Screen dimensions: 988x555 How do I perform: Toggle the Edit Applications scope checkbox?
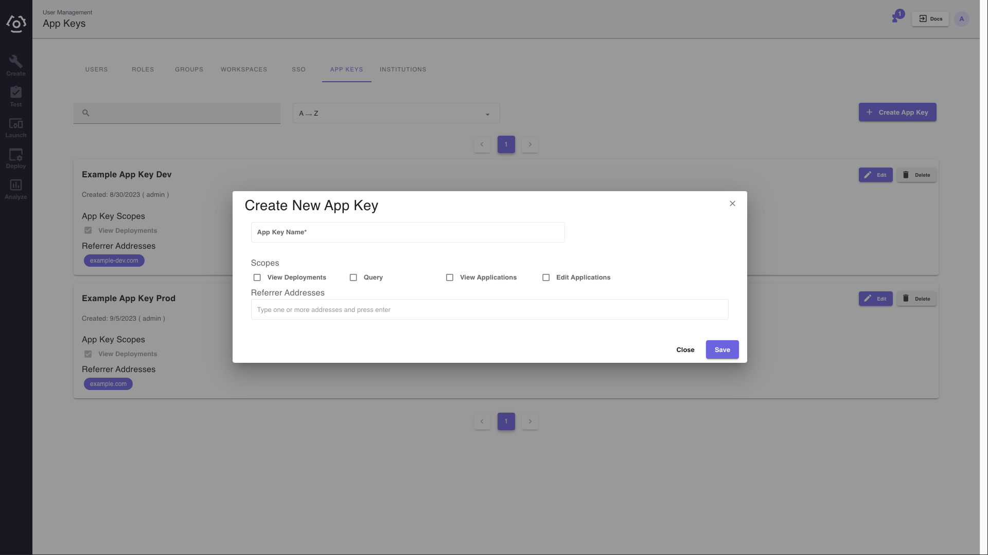click(x=546, y=277)
